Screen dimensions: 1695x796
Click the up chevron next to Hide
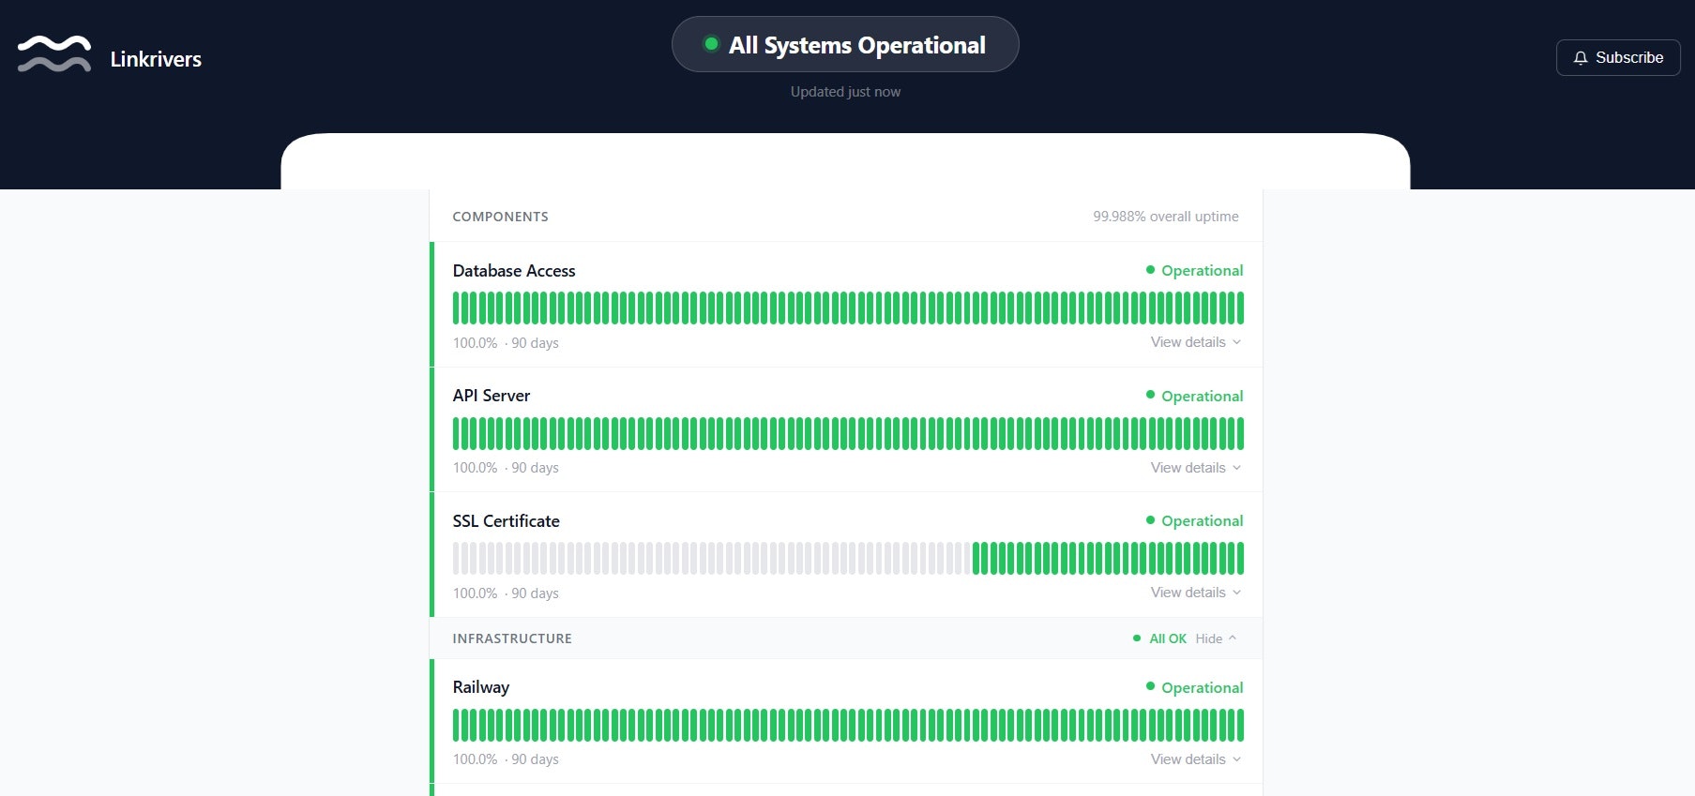click(1233, 638)
